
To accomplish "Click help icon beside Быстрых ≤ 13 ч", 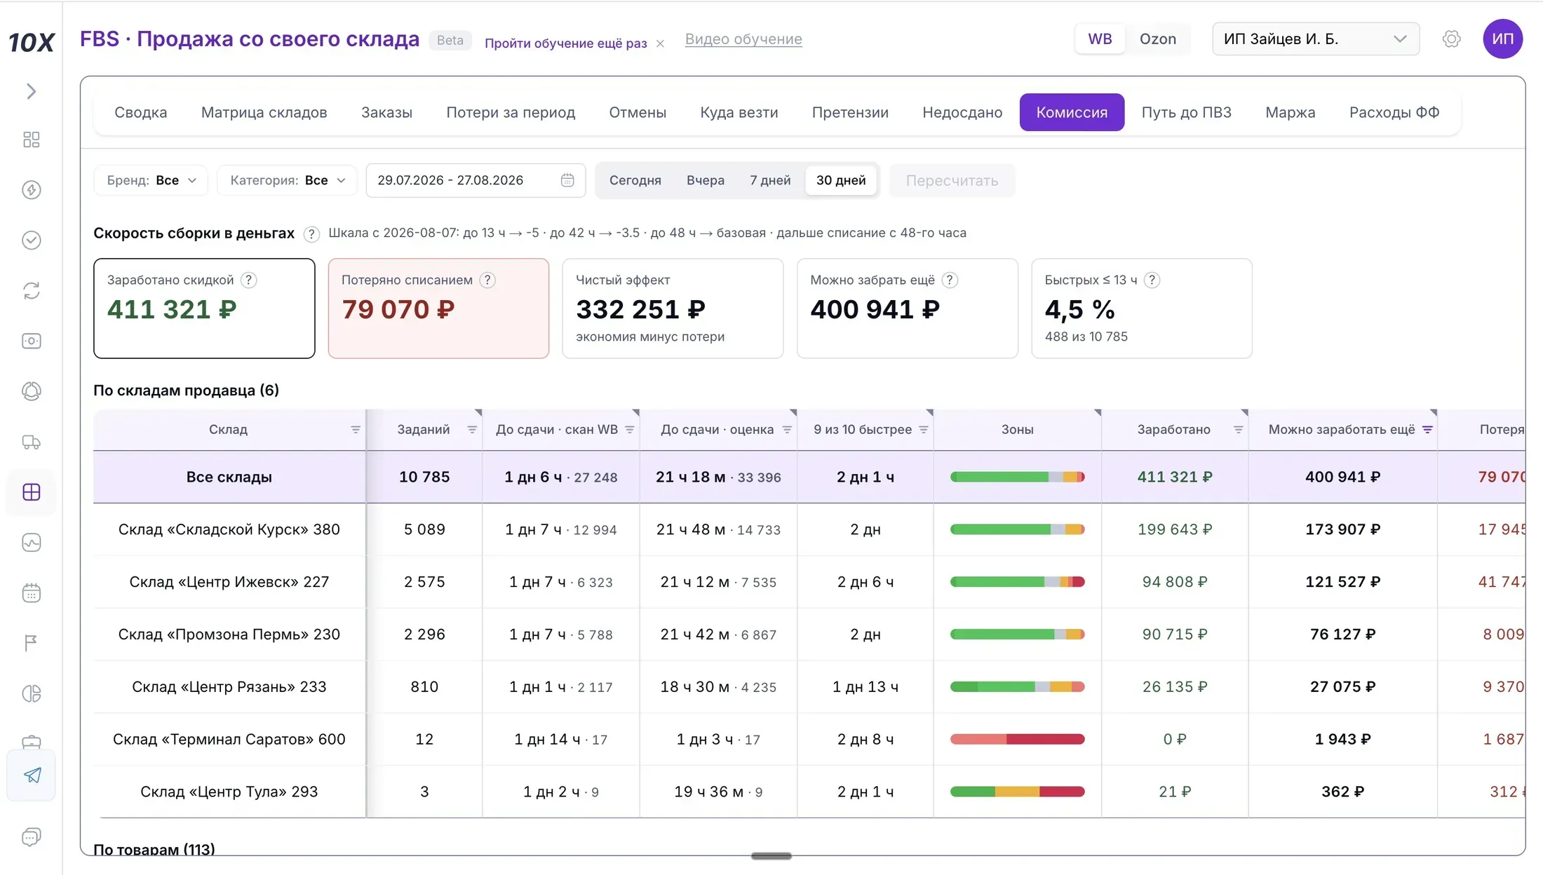I will click(1152, 280).
